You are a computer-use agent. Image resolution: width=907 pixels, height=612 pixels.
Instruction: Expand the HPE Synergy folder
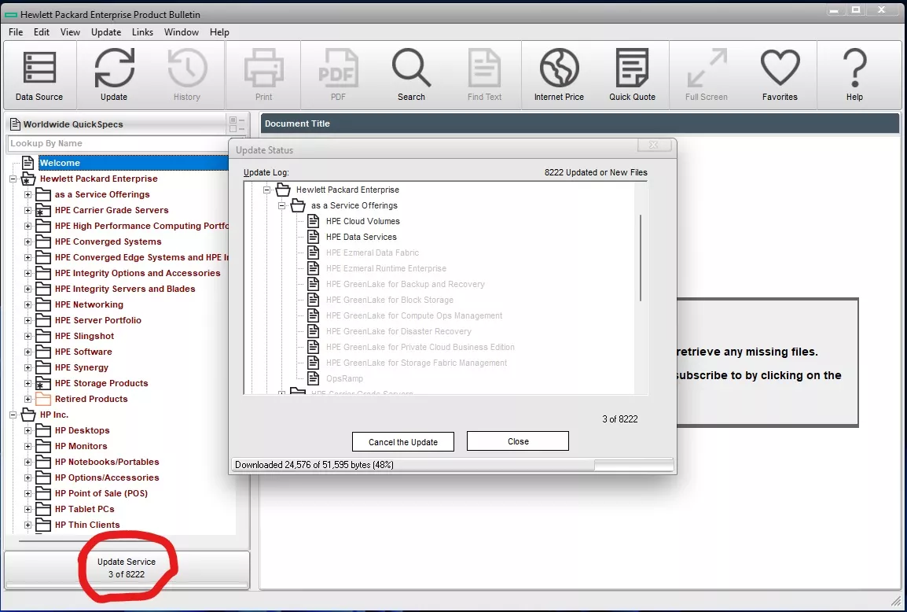[28, 367]
